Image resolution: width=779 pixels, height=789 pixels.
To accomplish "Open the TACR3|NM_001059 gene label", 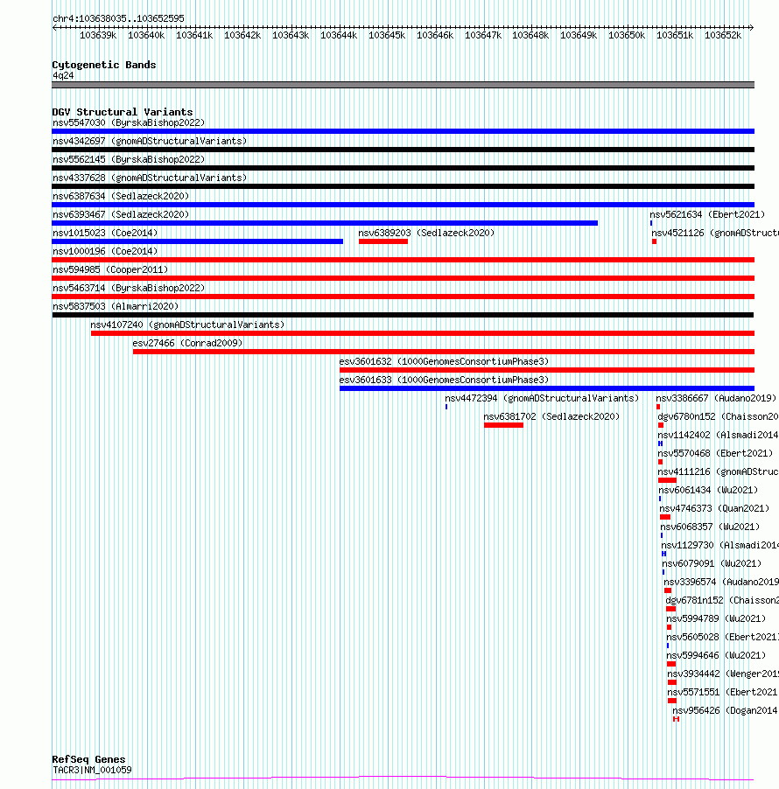I will click(92, 770).
